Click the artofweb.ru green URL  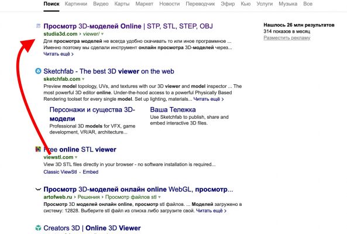click(58, 197)
